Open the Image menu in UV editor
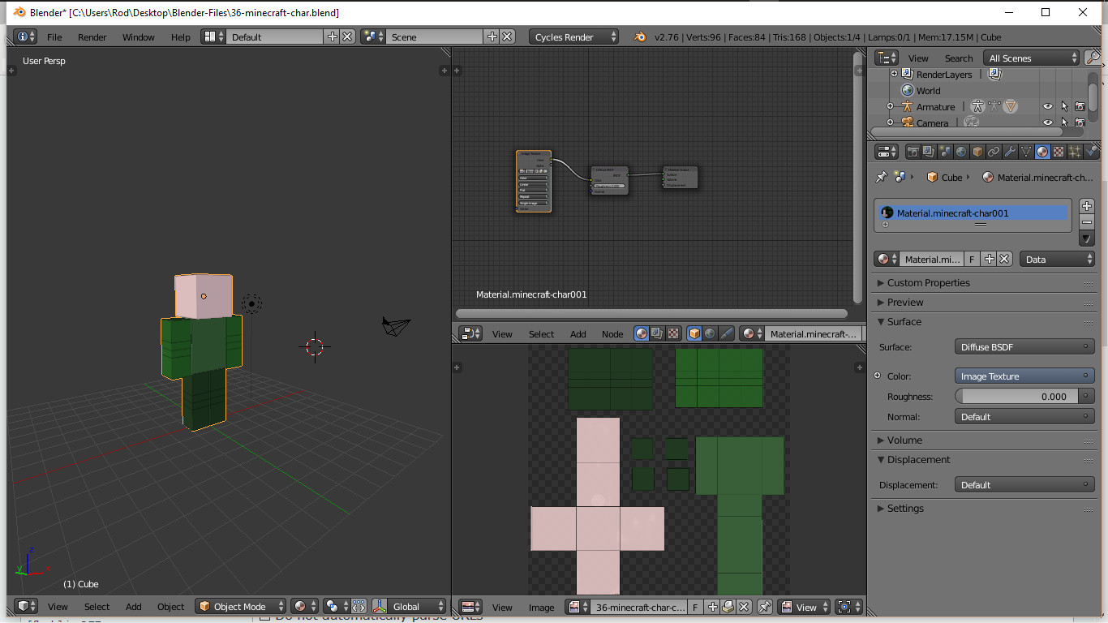Viewport: 1108px width, 623px height. point(542,607)
